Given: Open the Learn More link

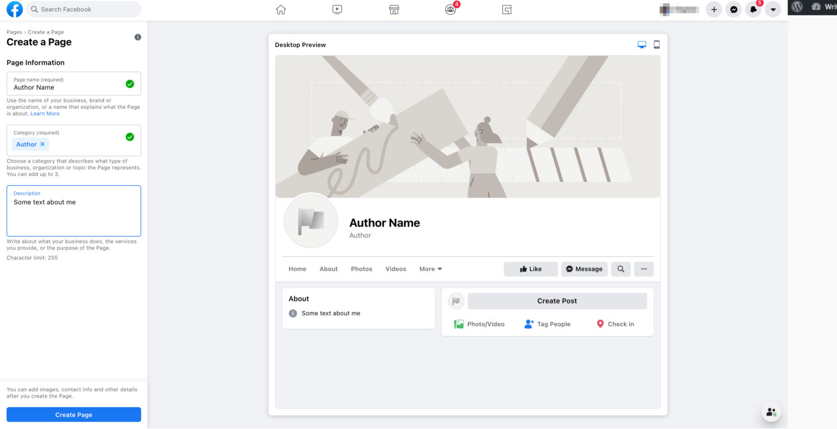Looking at the screenshot, I should pyautogui.click(x=45, y=113).
